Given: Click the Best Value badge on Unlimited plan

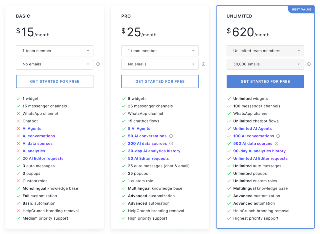Looking at the screenshot, I should [x=301, y=10].
